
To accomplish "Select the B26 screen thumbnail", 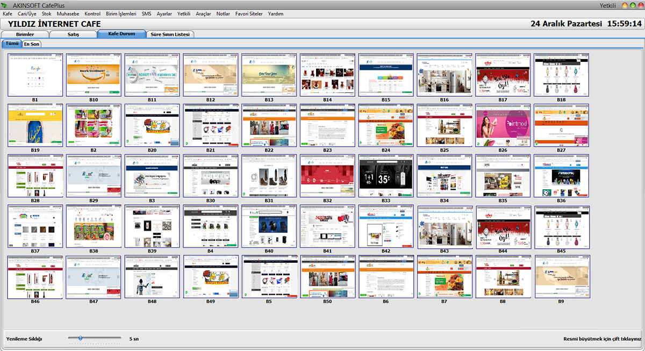I will click(503, 125).
